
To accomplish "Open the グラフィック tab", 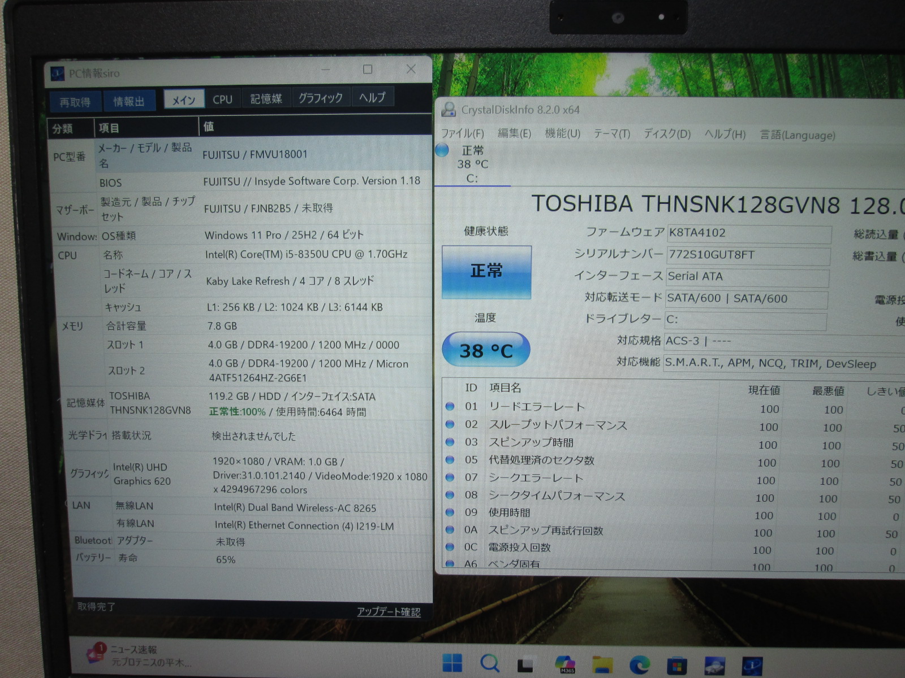I will 321,98.
